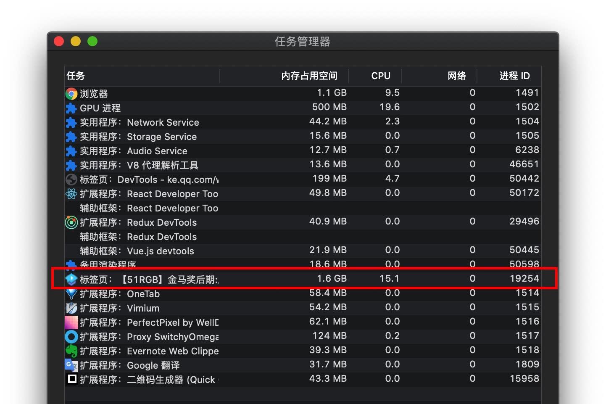Select the Proxy SwitchyOmega circle icon
Image resolution: width=606 pixels, height=404 pixels.
[71, 337]
